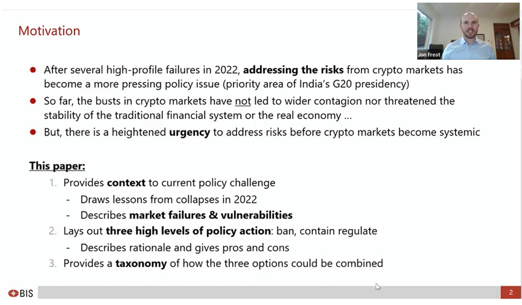Click the red slide number 2 box
Viewport: 522px width, 305px height.
pos(511,293)
